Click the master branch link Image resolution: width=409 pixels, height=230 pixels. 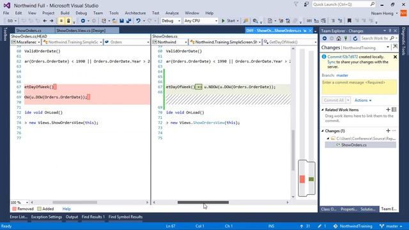(x=343, y=75)
